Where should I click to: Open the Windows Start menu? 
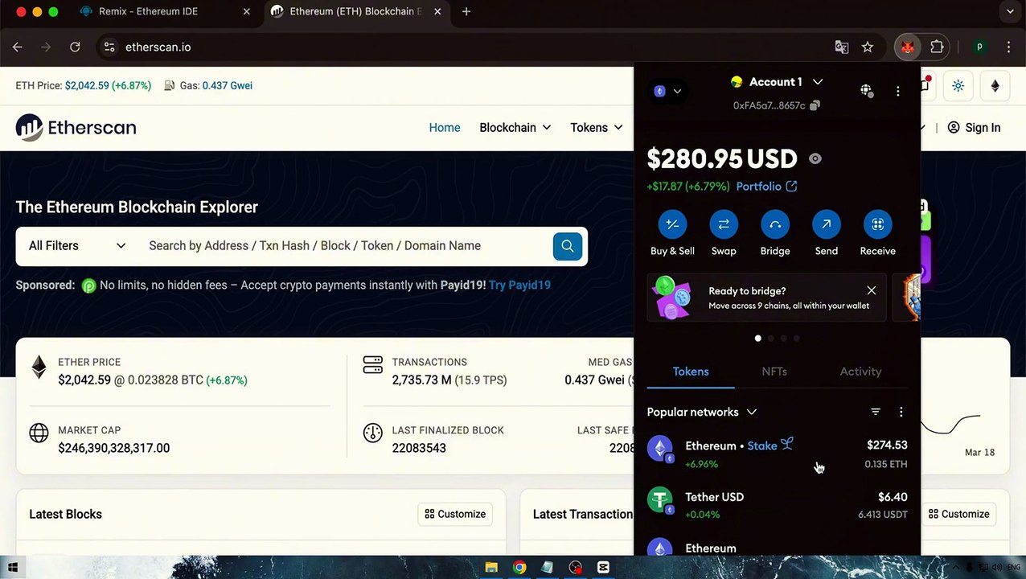(13, 568)
